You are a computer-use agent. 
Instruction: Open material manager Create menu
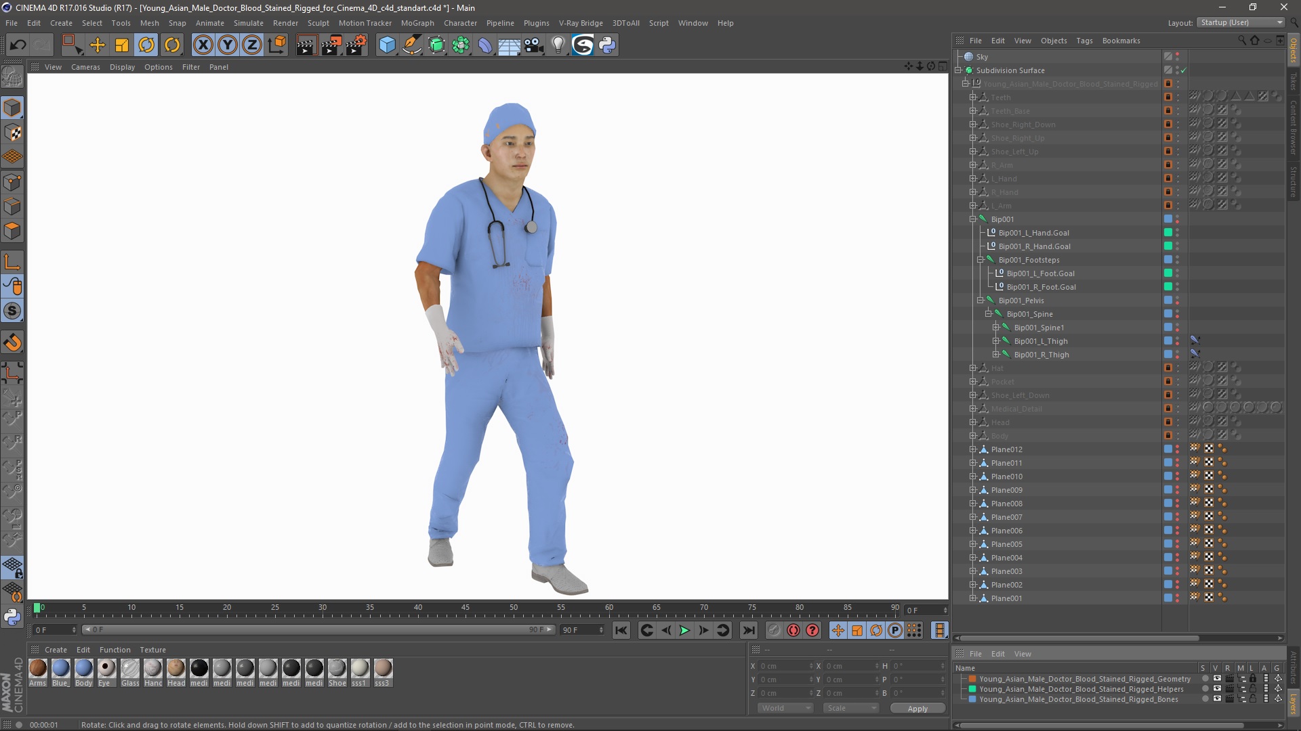coord(56,650)
